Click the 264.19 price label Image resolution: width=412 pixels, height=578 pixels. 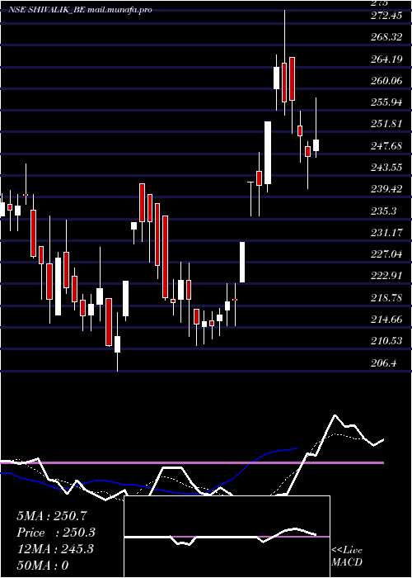[386, 59]
